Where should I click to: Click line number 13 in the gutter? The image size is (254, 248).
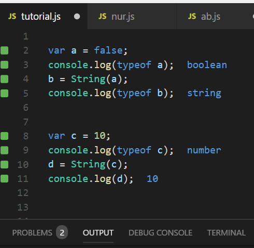[x=23, y=207]
